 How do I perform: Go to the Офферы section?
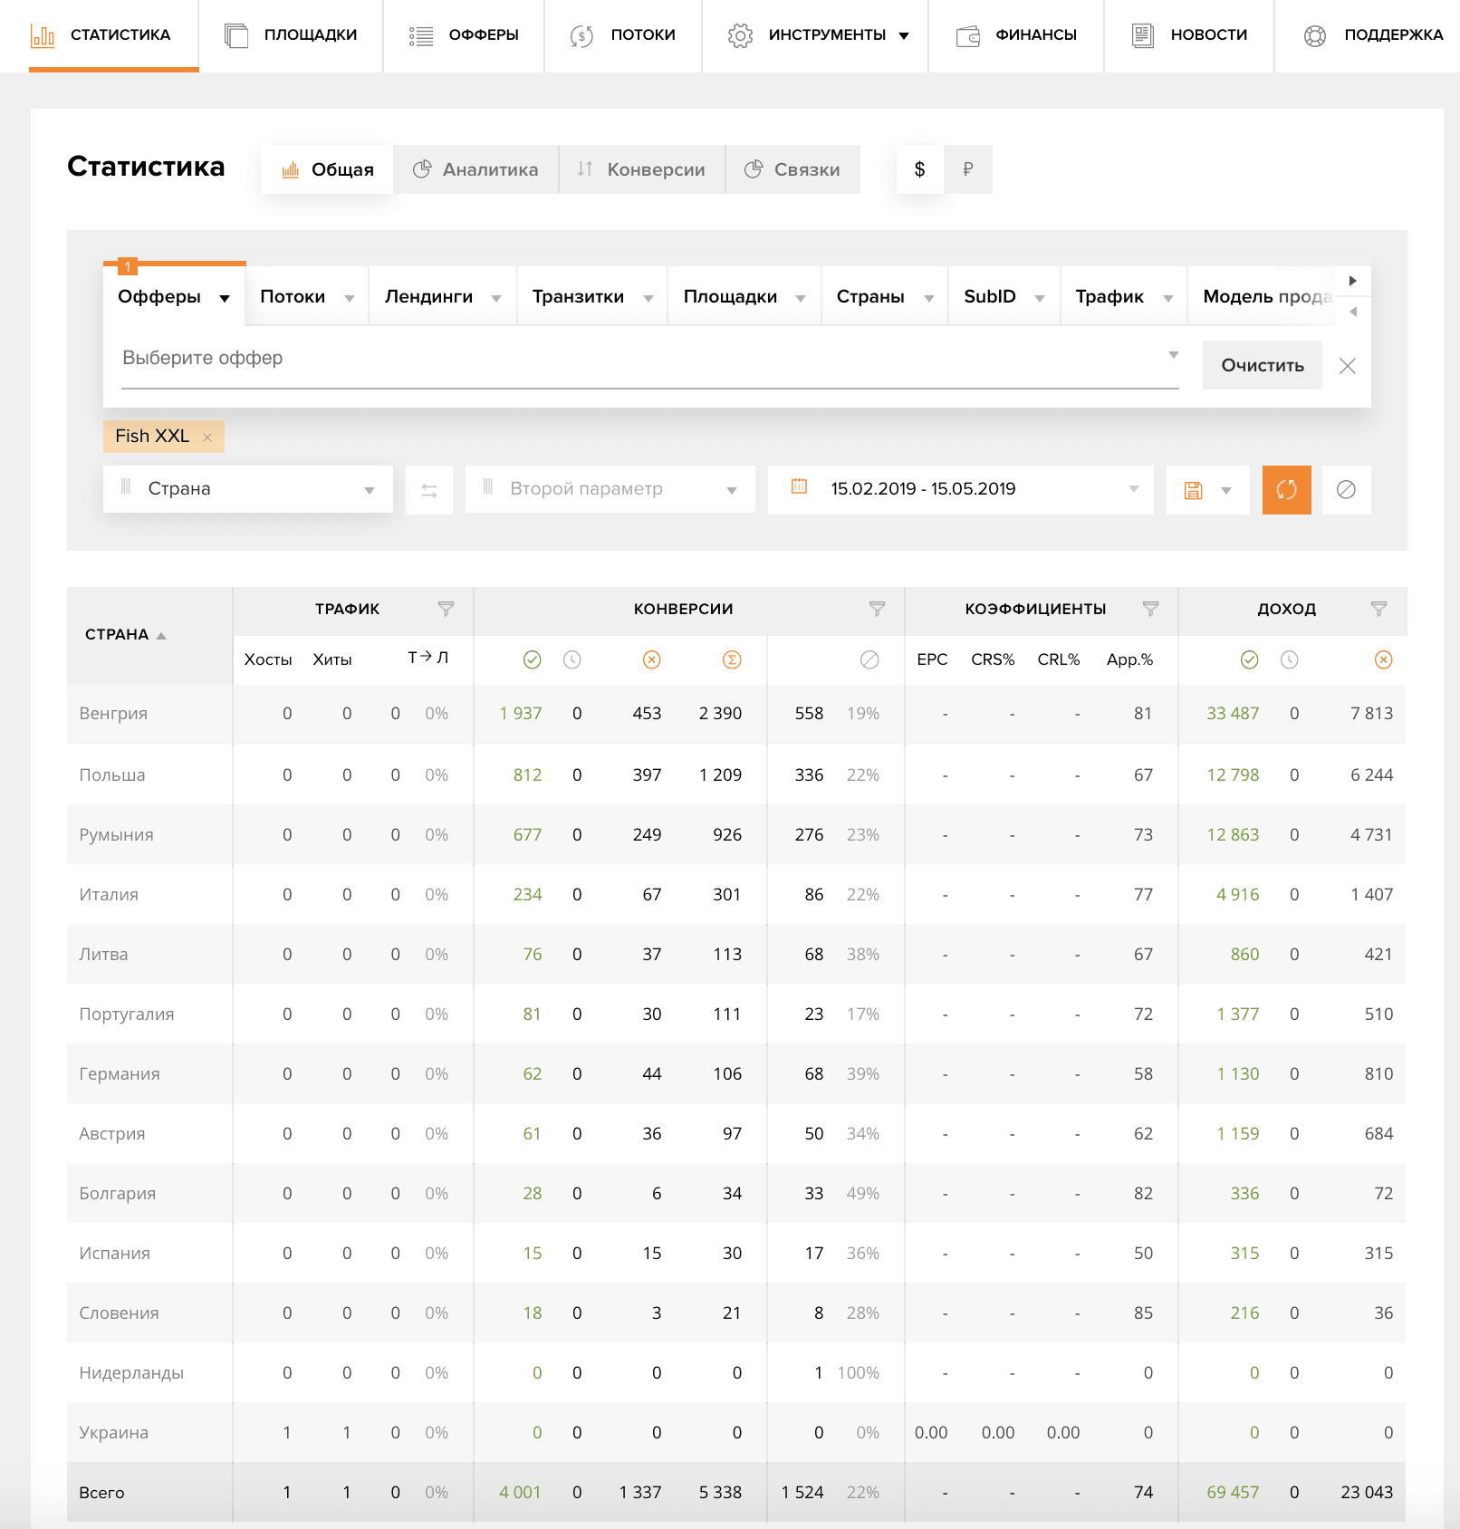point(464,35)
